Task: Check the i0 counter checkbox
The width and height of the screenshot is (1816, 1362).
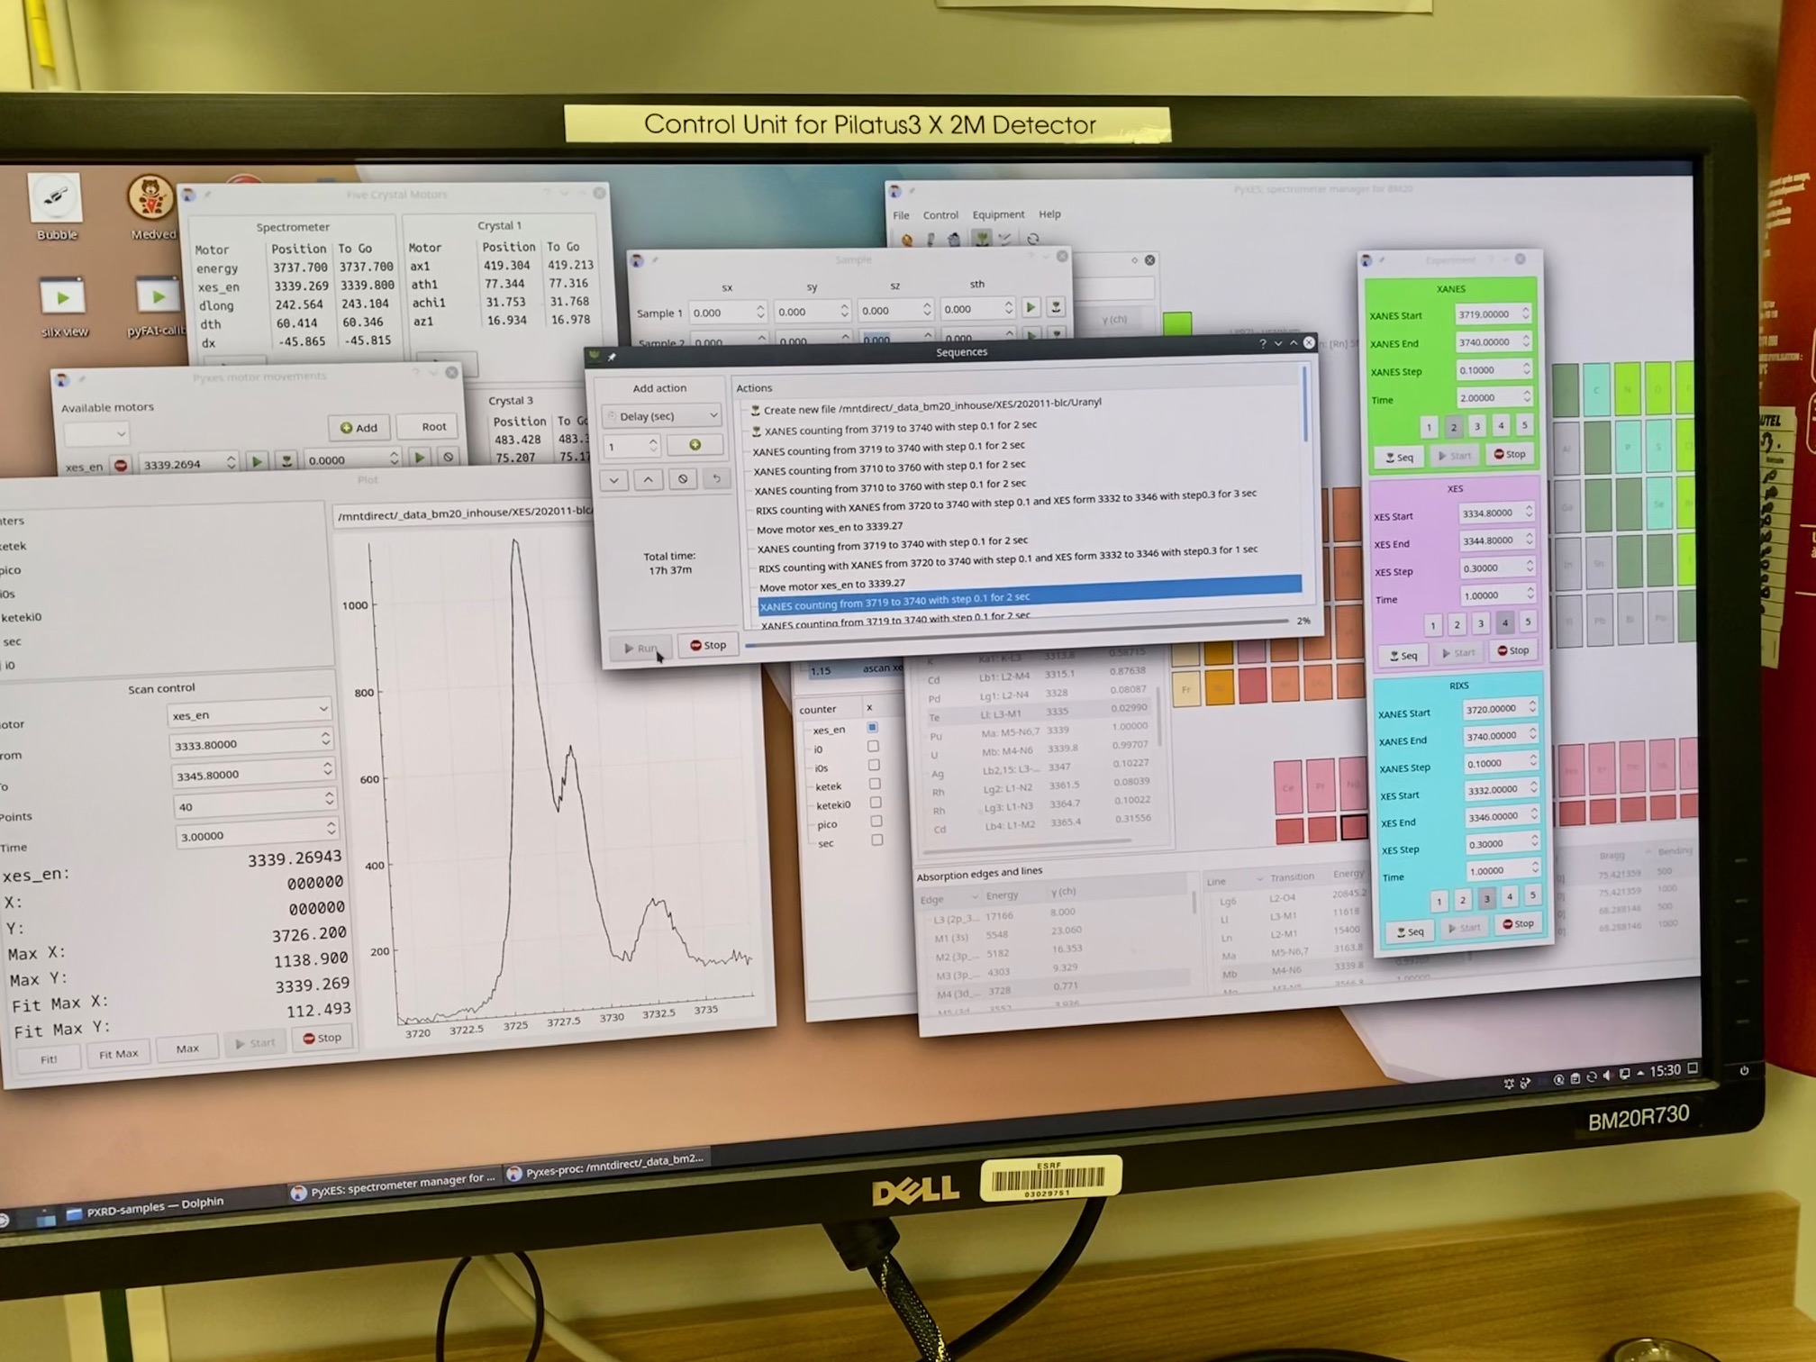Action: [x=873, y=747]
